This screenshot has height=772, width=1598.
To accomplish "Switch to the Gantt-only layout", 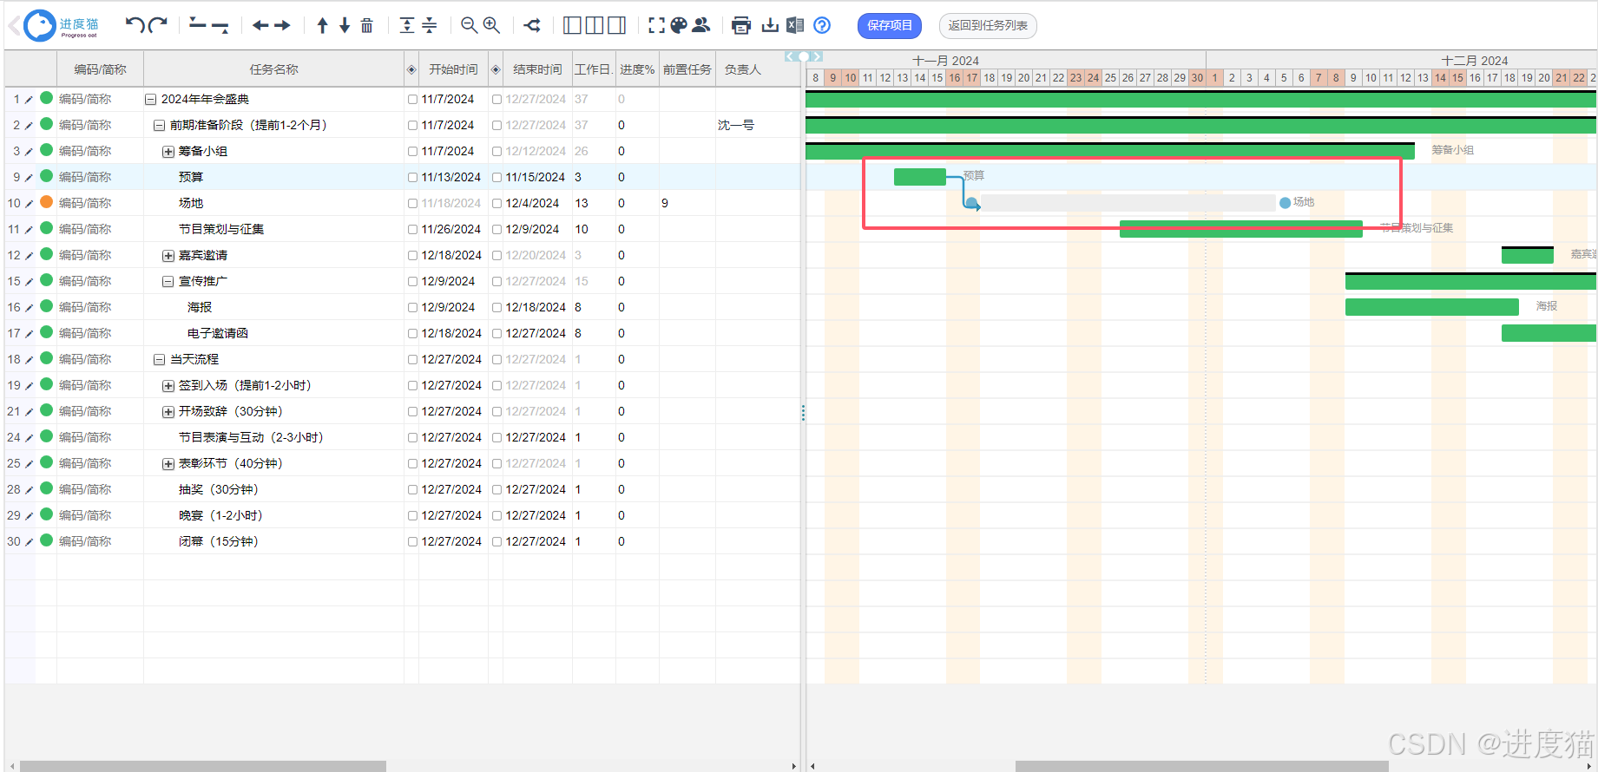I will [x=617, y=25].
